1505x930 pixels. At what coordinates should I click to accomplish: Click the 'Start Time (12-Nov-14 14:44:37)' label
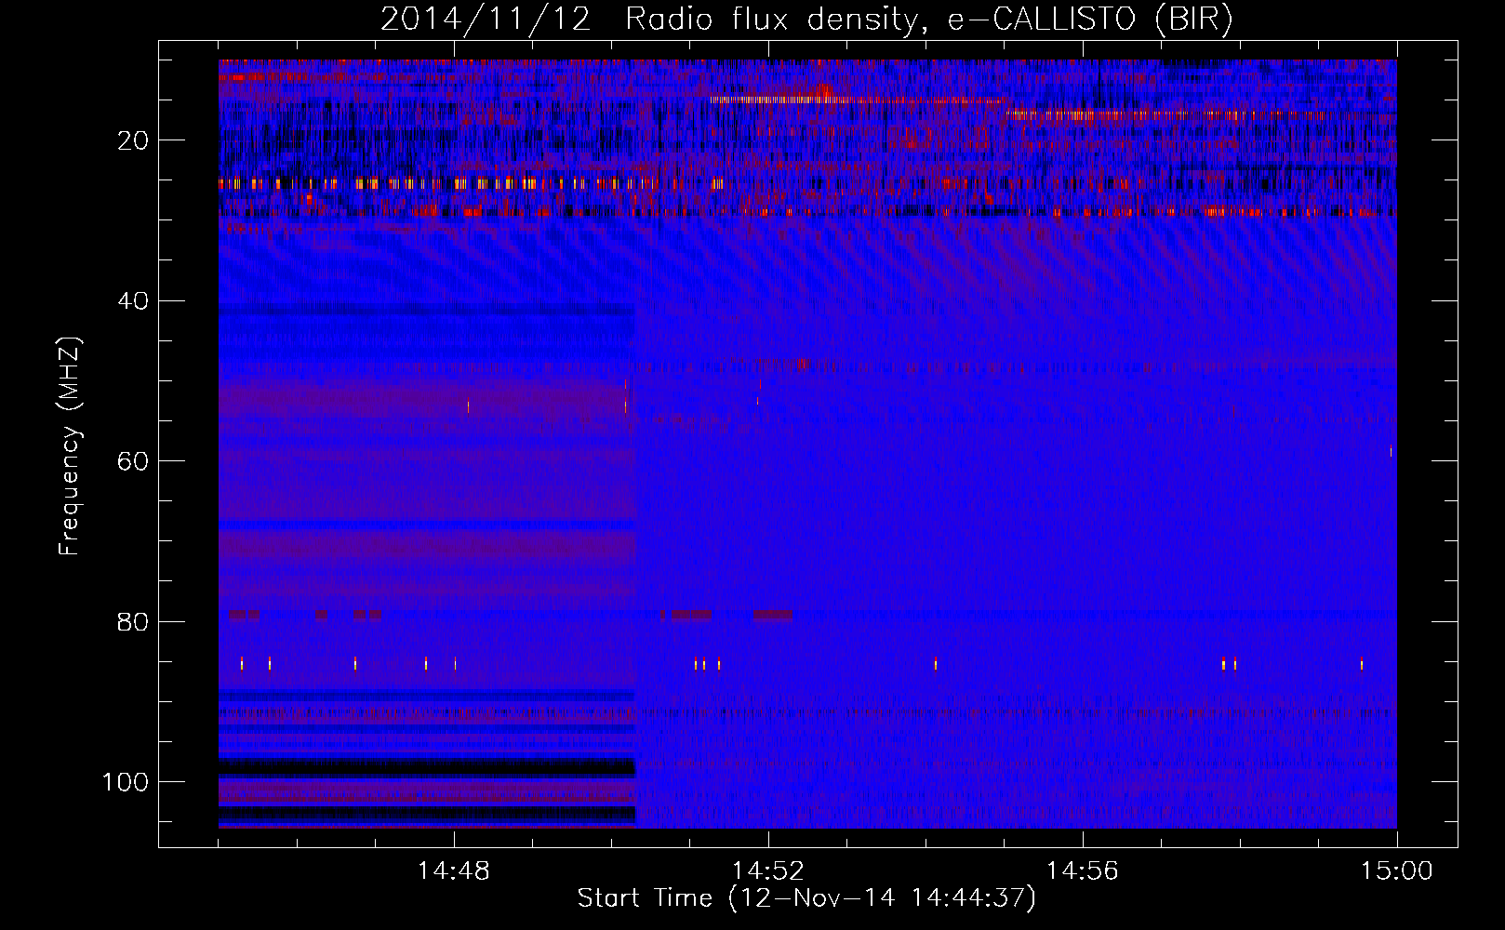click(x=806, y=898)
